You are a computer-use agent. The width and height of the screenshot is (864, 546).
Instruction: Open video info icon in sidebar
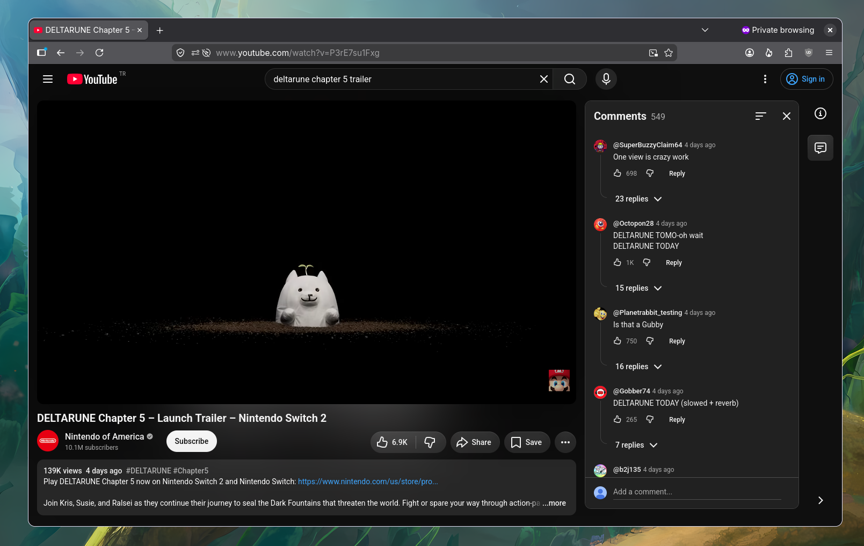pyautogui.click(x=820, y=113)
